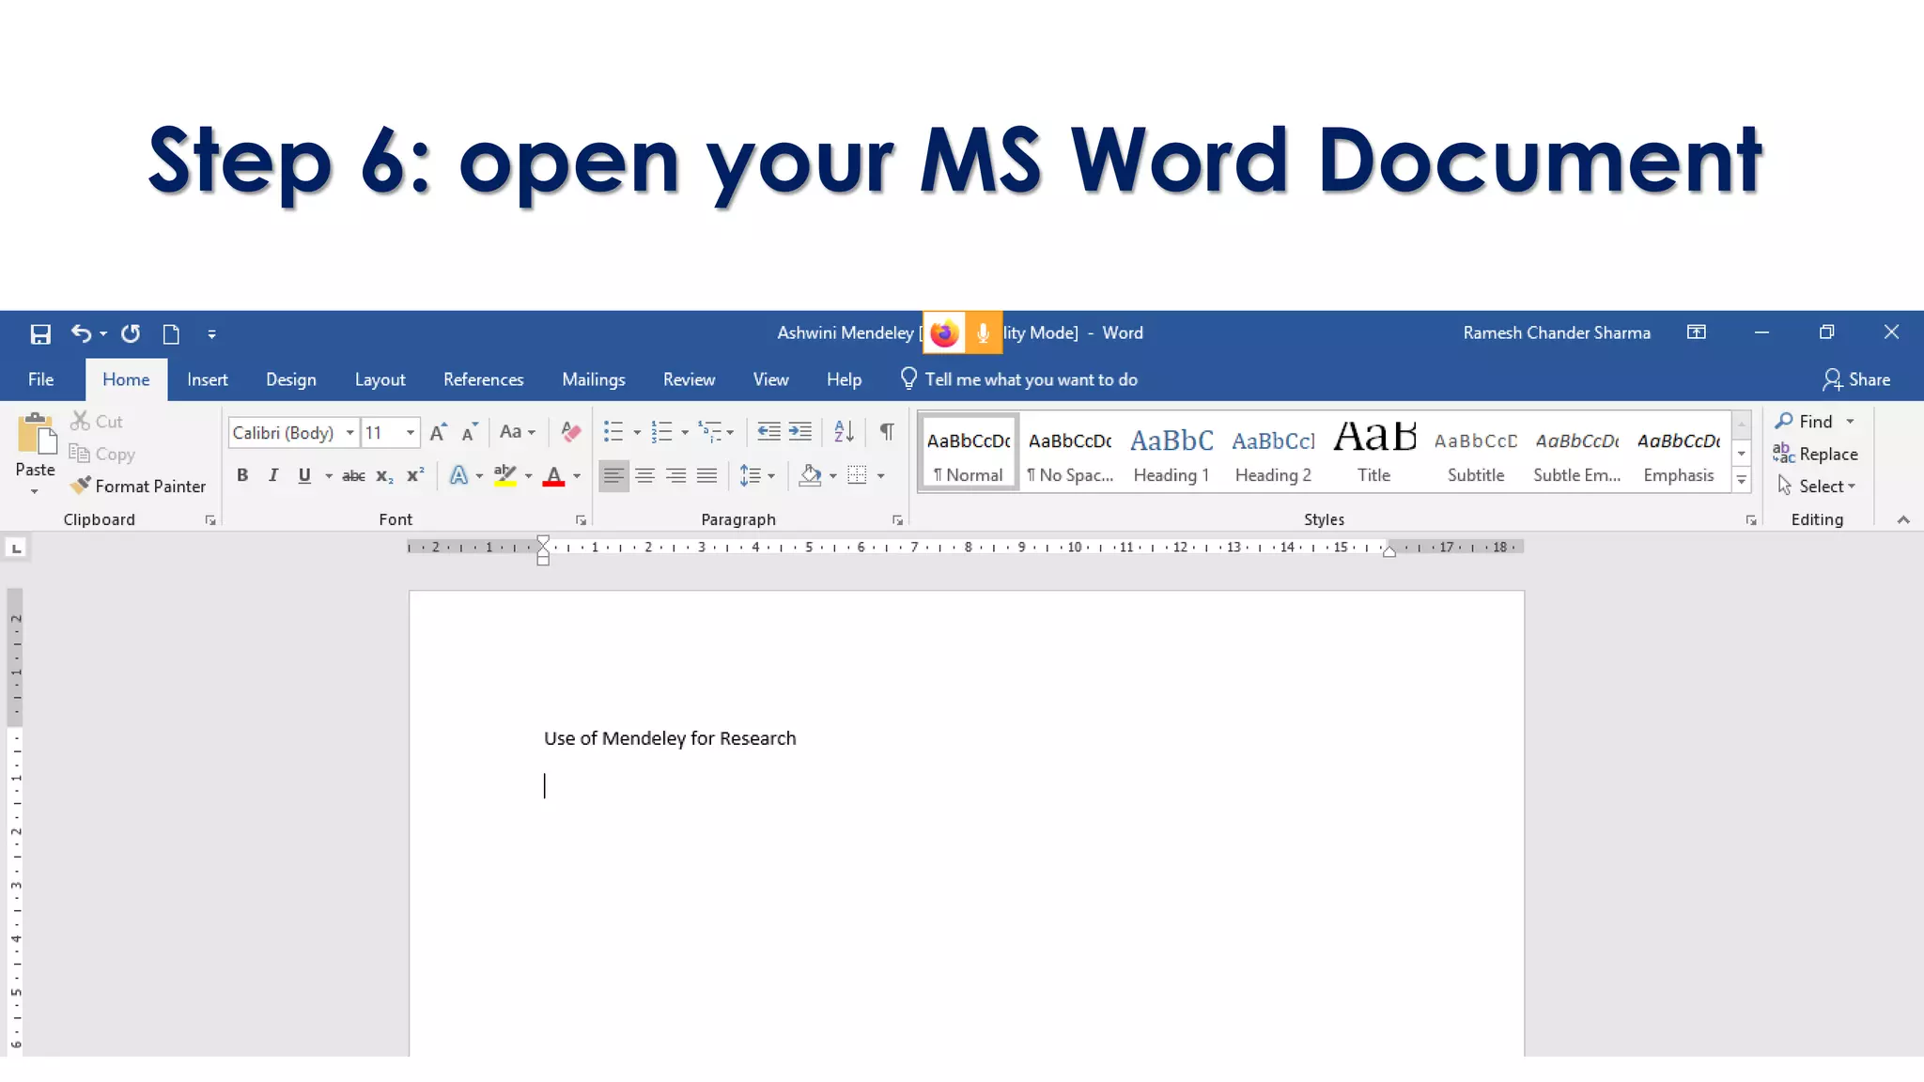Redo with the repeat arrow icon
1924x1082 pixels.
click(x=131, y=333)
